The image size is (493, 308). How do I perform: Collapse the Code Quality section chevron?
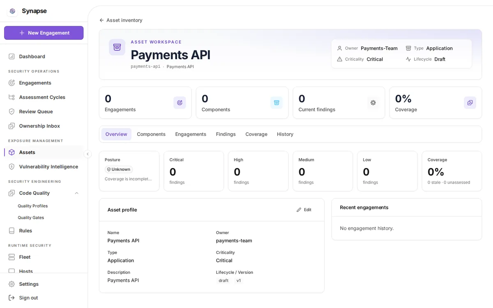(76, 193)
